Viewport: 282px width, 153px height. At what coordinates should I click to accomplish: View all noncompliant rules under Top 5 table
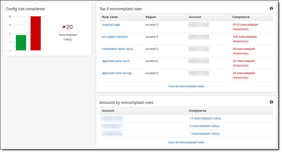pos(186,86)
